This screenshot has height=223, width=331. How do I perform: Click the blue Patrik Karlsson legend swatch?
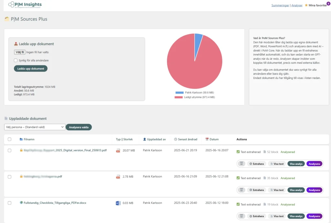[179, 92]
